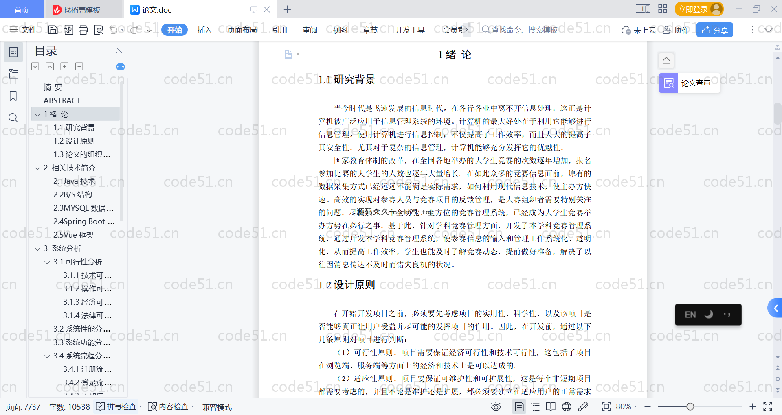Expand all outline levels icon

(35, 66)
